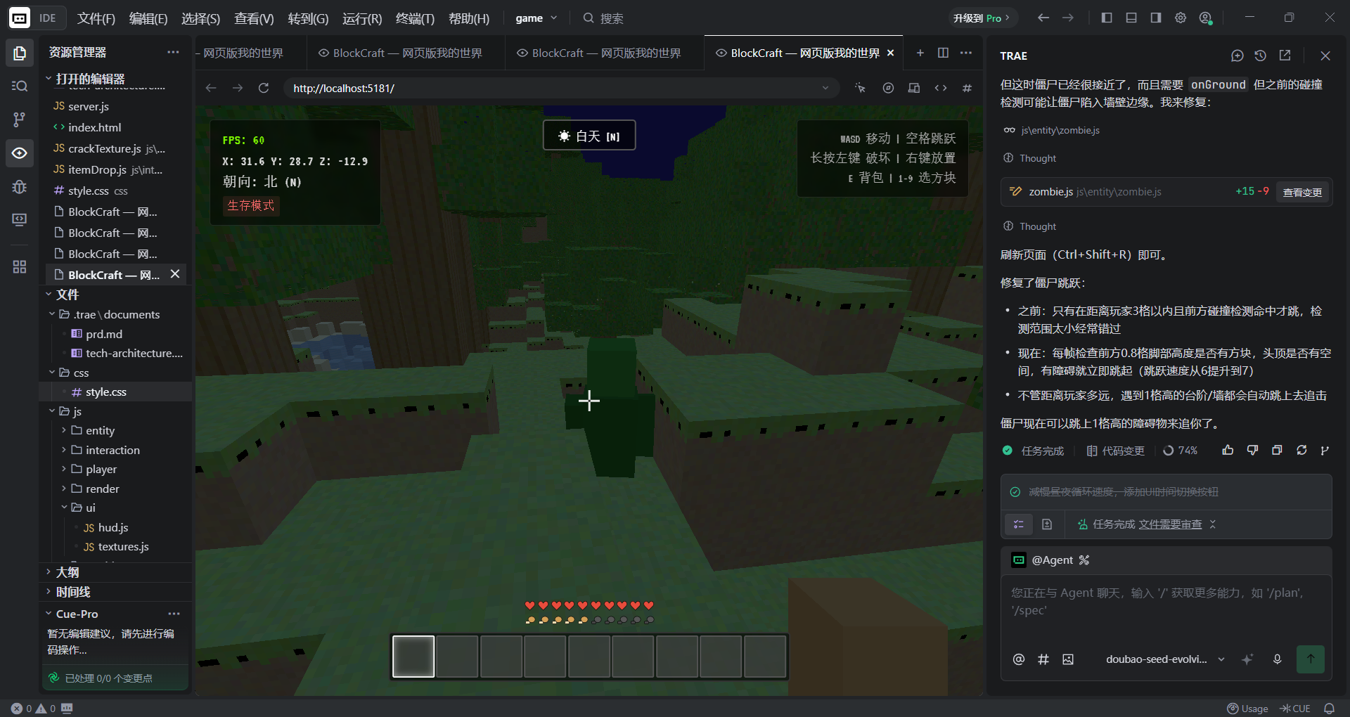
Task: Click the # context icon in chat input
Action: (1043, 659)
